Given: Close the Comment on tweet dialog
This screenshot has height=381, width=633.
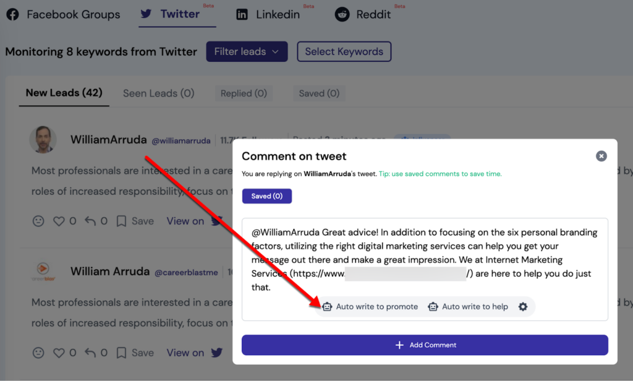Looking at the screenshot, I should click(601, 156).
